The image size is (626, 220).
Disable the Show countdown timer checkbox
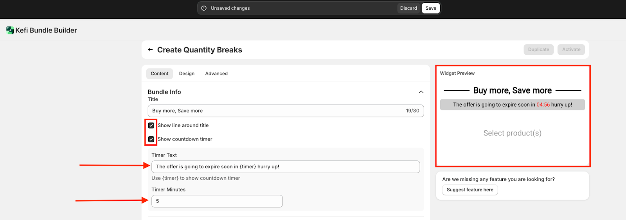click(151, 139)
